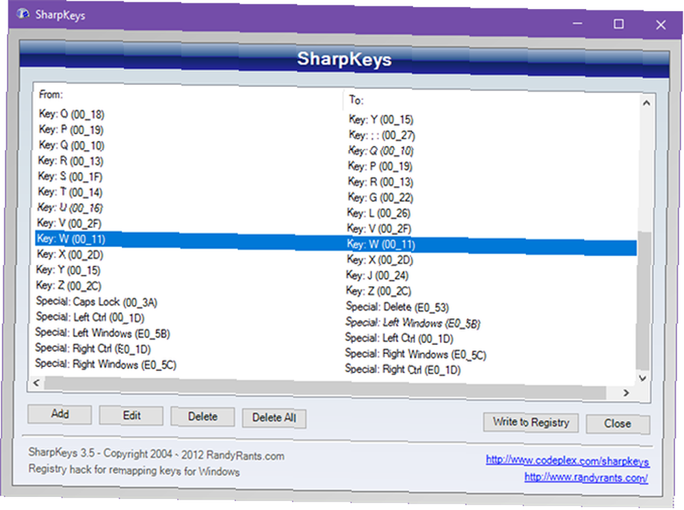
Task: Click the right arrow of the horizontal scrollbar
Action: point(626,393)
